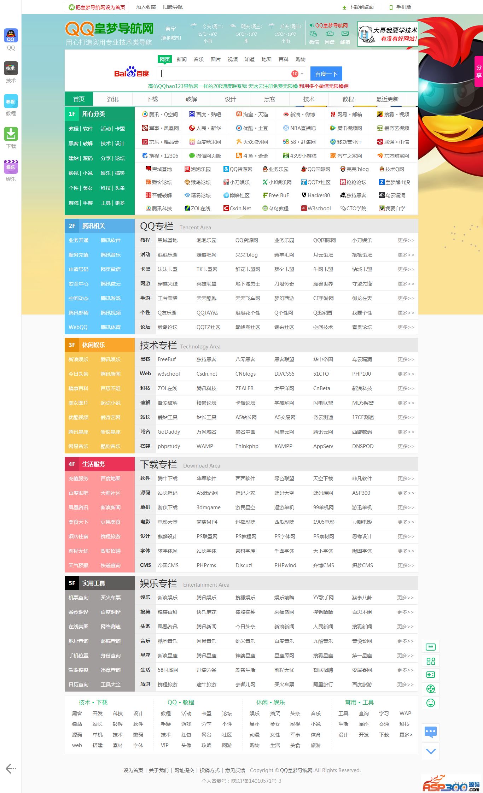Click the floating list panel icon
This screenshot has height=793, width=483.
coord(431,647)
